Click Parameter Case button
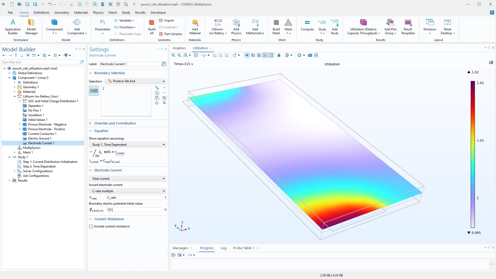The height and width of the screenshot is (279, 496). click(128, 34)
